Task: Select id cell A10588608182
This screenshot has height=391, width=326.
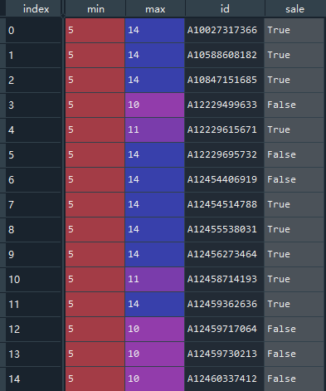Action: [224, 55]
